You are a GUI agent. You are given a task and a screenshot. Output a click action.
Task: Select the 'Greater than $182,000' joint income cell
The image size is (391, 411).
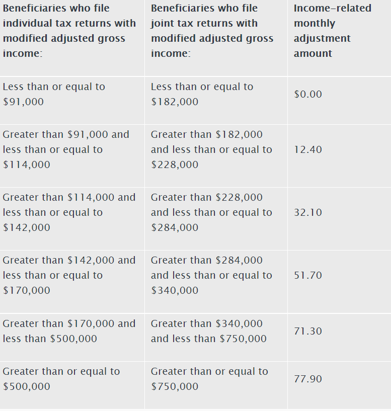click(211, 149)
